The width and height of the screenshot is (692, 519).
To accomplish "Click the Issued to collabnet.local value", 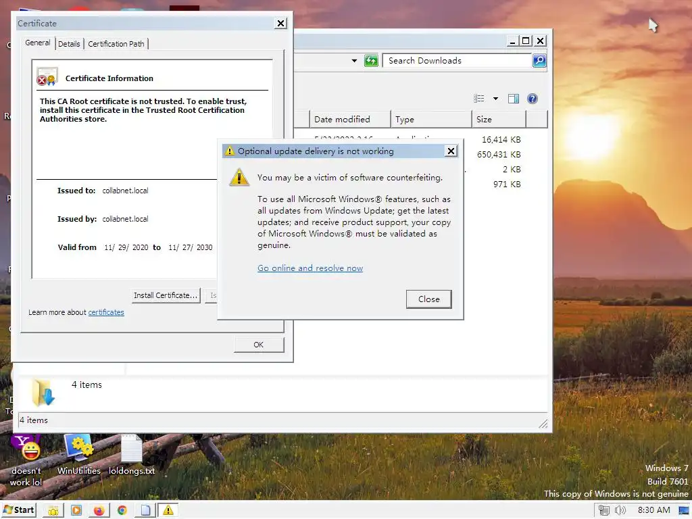I will [x=125, y=191].
